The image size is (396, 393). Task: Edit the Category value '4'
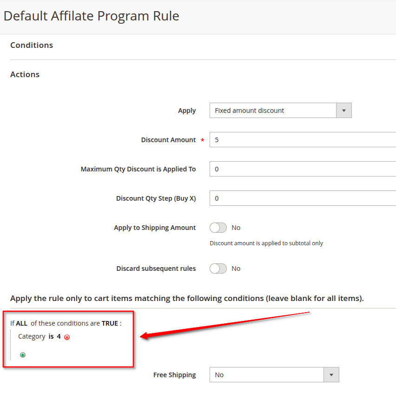pos(59,336)
